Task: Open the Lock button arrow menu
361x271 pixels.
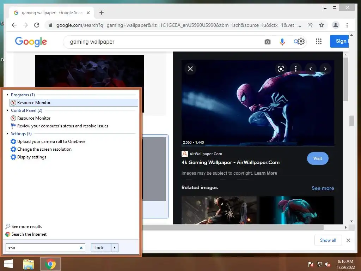Action: 115,248
